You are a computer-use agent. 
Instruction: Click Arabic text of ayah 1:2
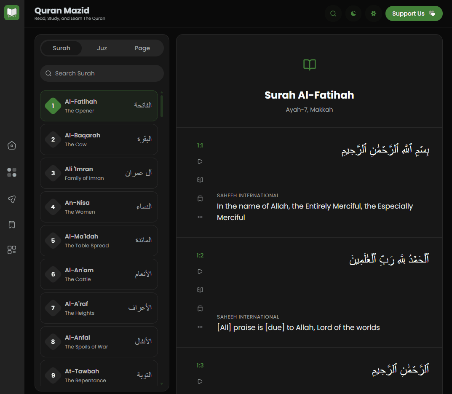[x=389, y=259]
